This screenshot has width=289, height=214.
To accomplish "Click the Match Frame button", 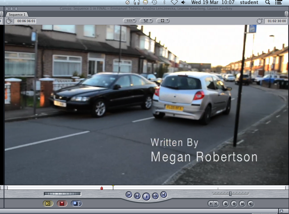I will click(x=251, y=204).
